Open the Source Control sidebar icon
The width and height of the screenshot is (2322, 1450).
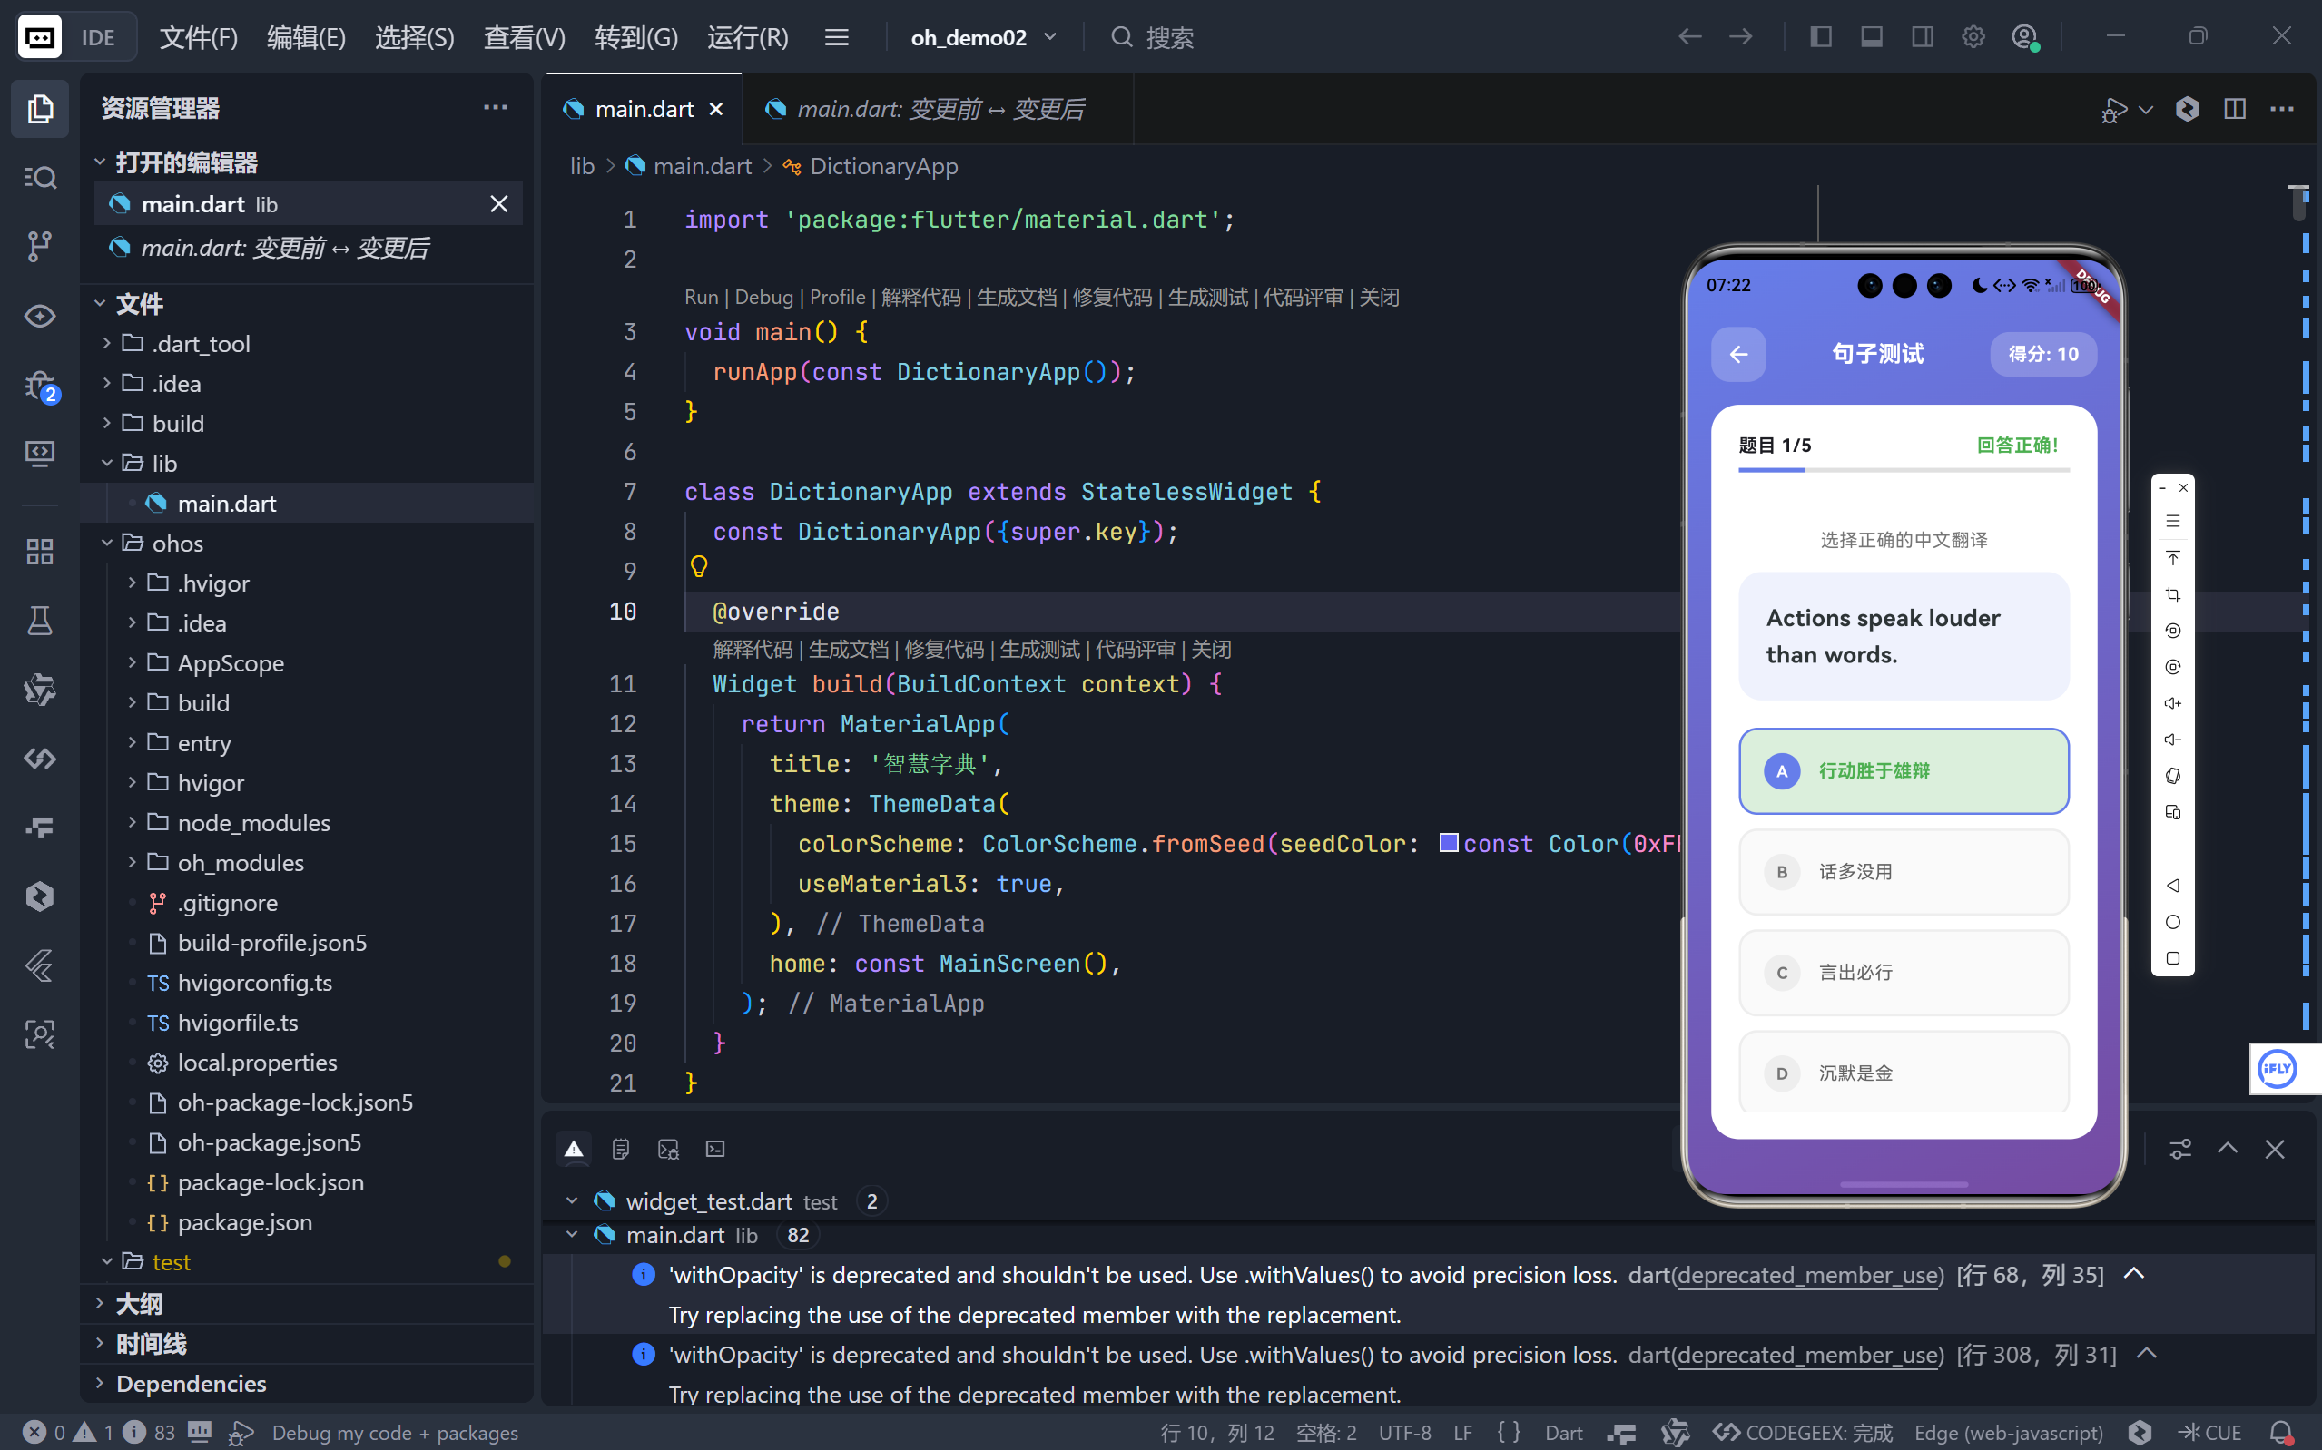39,247
